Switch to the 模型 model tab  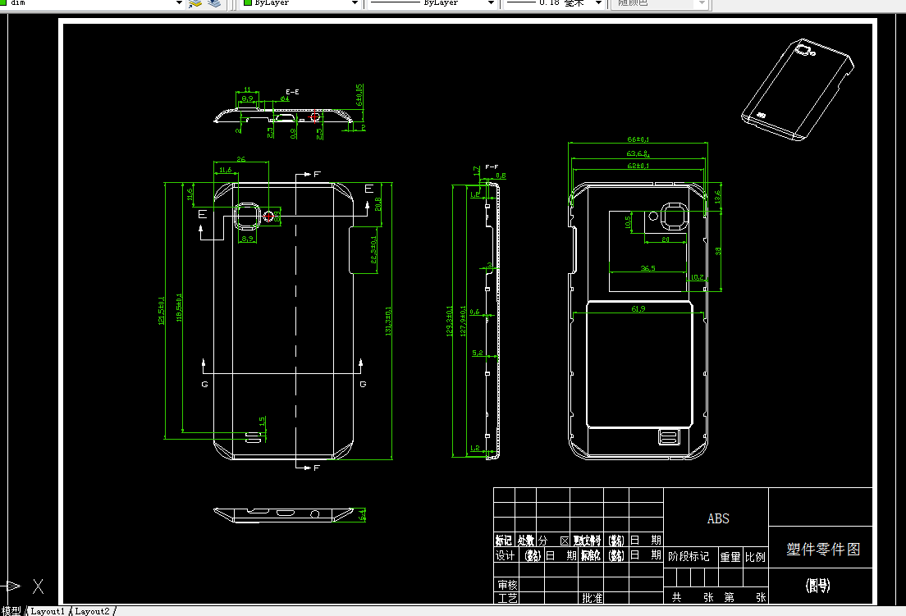pos(11,611)
